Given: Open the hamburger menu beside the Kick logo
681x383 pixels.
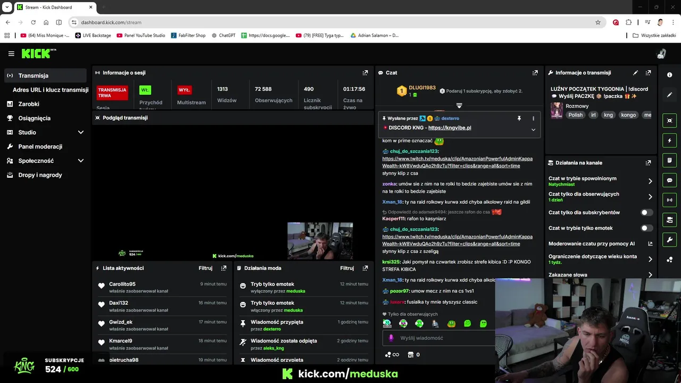Looking at the screenshot, I should click(11, 54).
